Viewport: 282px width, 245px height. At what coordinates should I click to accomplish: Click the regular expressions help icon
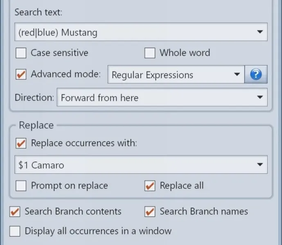256,75
